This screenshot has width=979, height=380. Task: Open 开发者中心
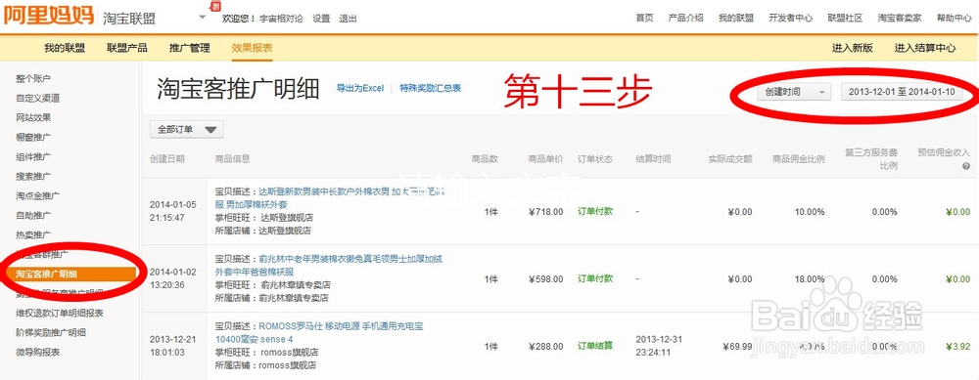[x=790, y=18]
